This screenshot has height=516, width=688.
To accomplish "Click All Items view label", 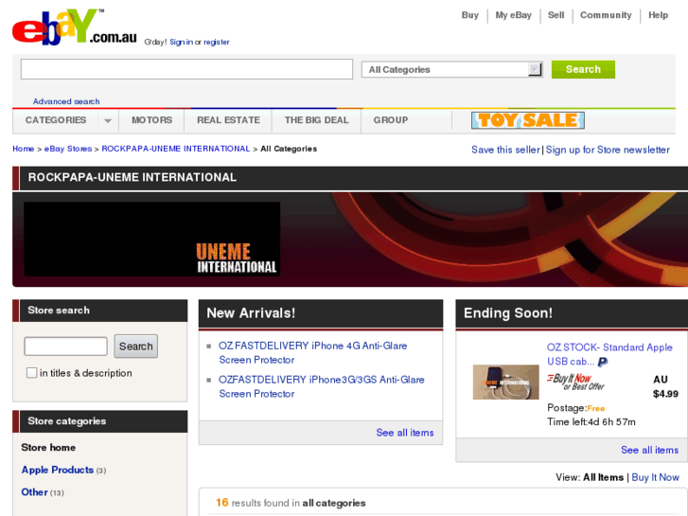I will pos(604,477).
